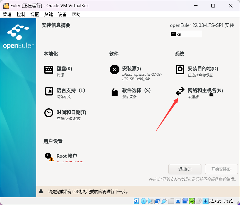Open 时间和日期(T) time settings
The height and width of the screenshot is (205, 240).
tap(65, 115)
